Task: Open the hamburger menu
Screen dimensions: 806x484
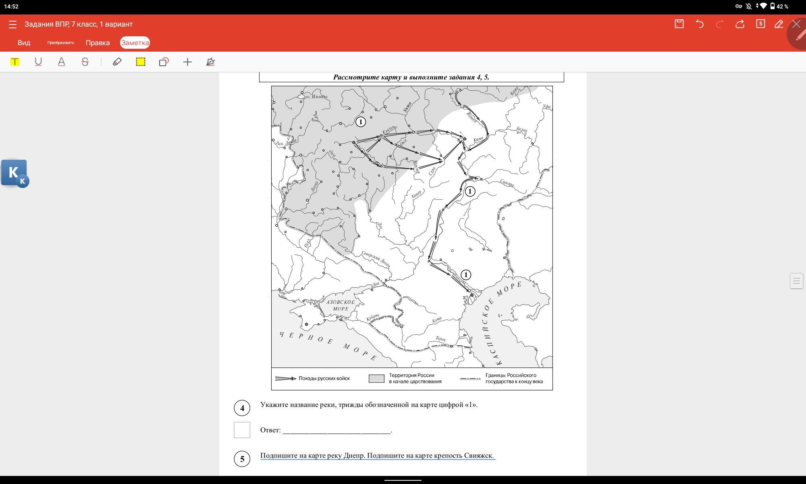Action: click(x=12, y=24)
